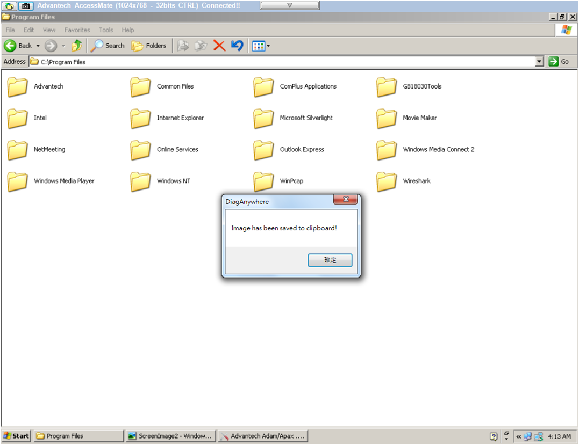Viewport: 579px width, 445px height.
Task: Select the WinPcap folder
Action: (278, 181)
